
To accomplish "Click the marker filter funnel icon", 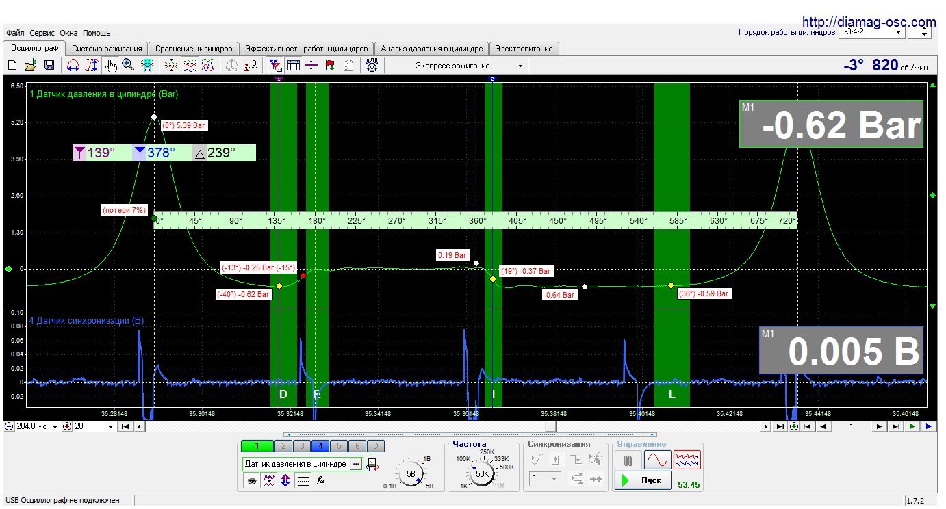I will tap(275, 66).
